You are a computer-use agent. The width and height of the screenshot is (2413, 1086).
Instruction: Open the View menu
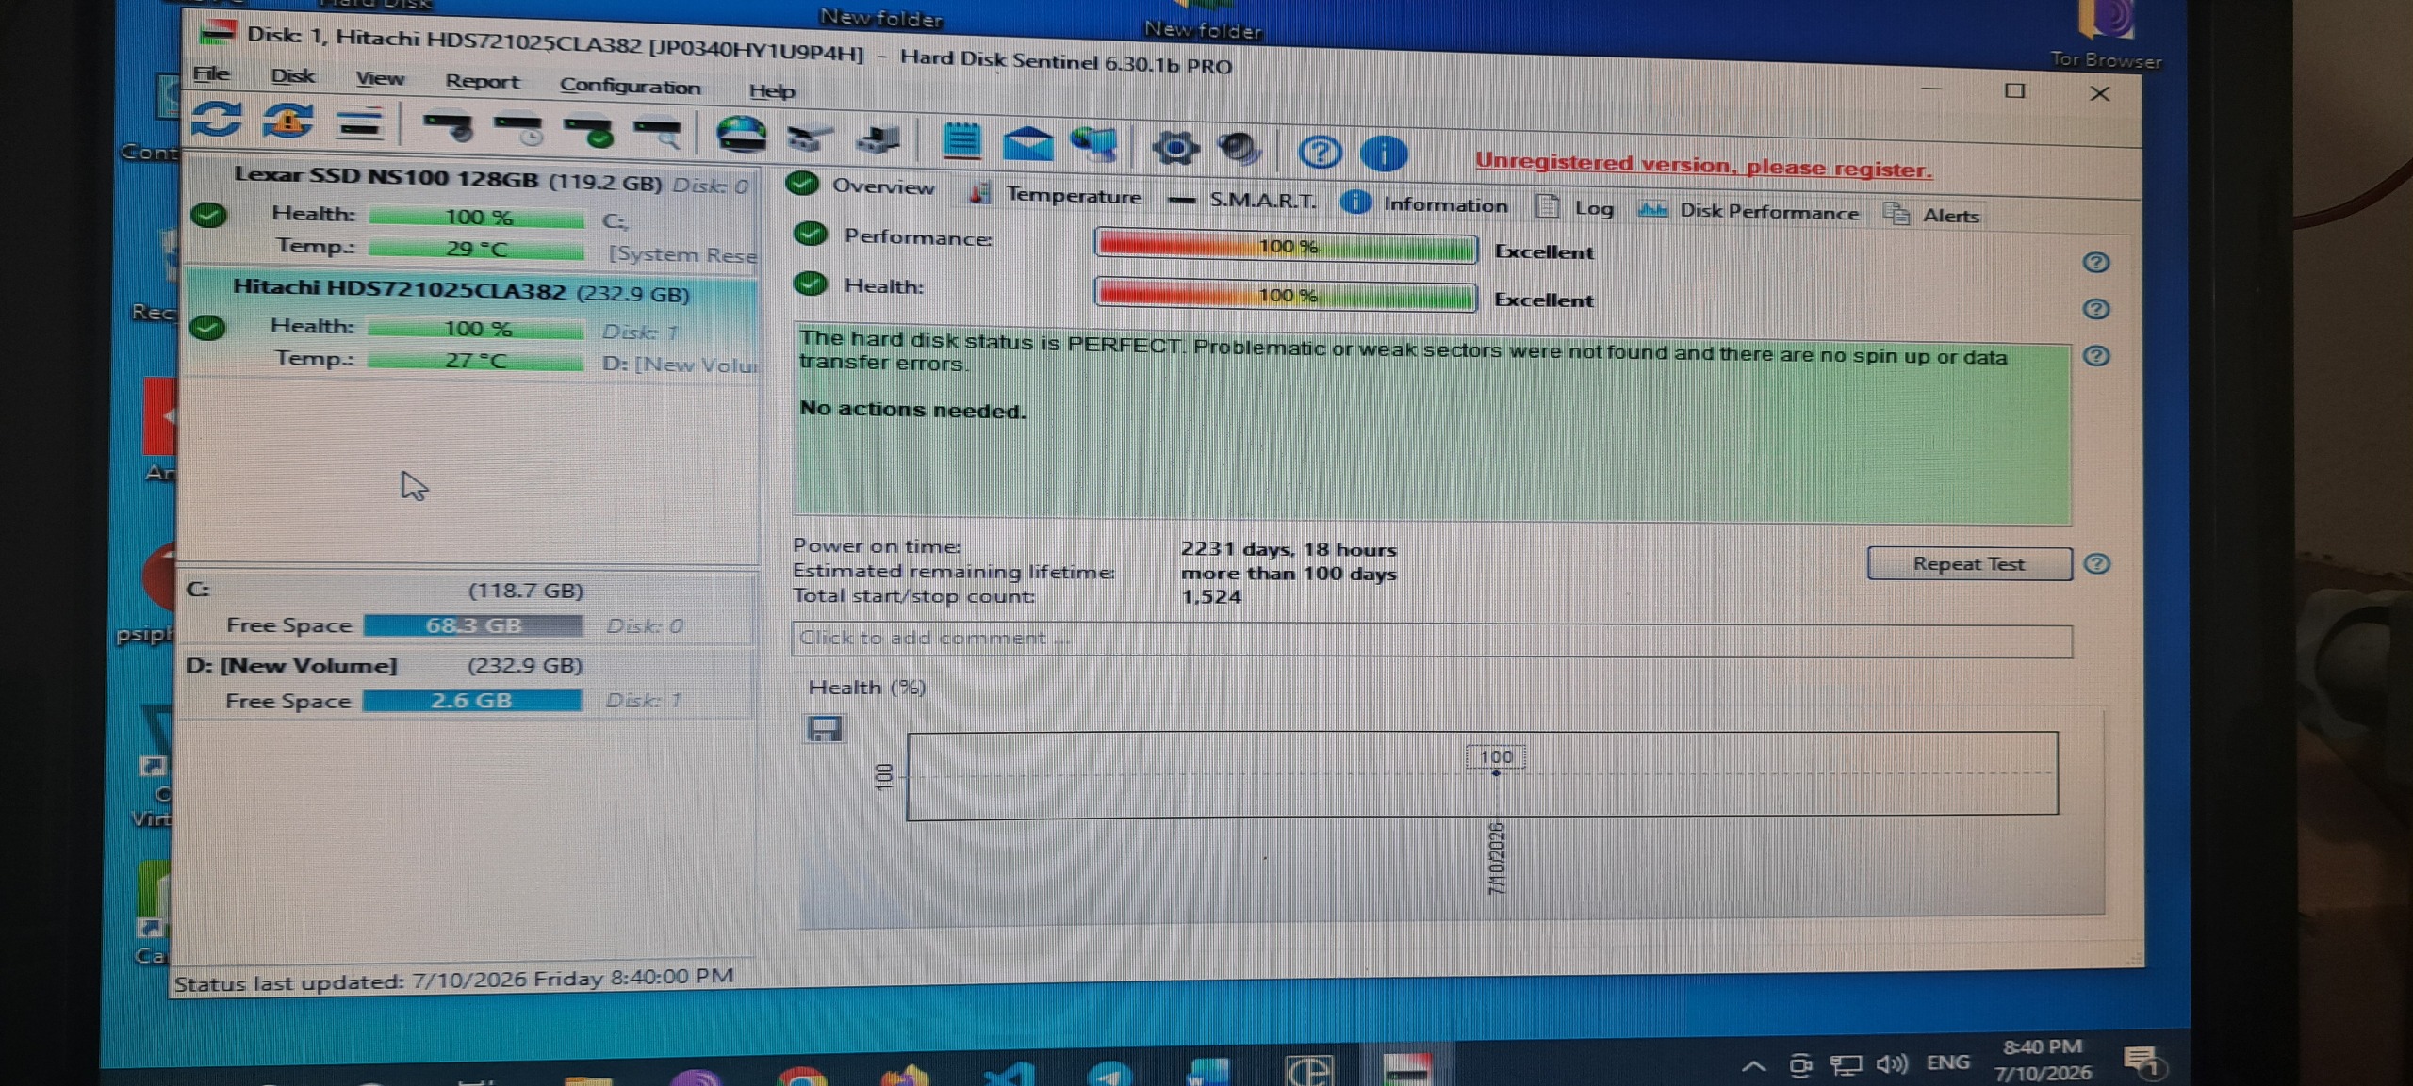click(x=380, y=78)
